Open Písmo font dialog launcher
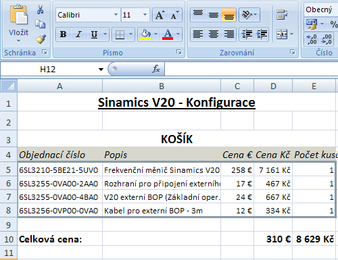This screenshot has width=338, height=260. [179, 52]
